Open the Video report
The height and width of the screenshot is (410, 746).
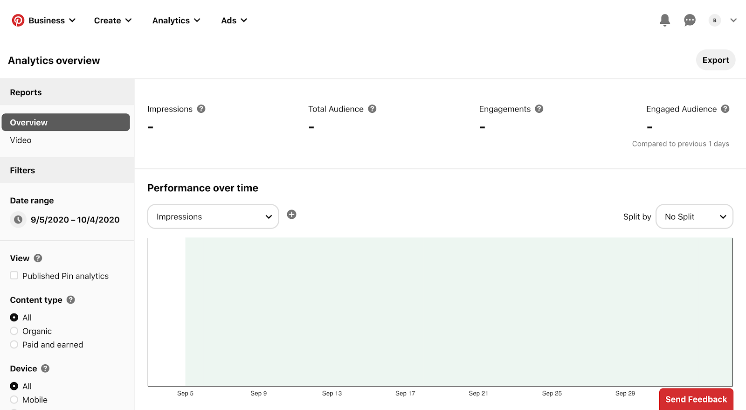(21, 140)
